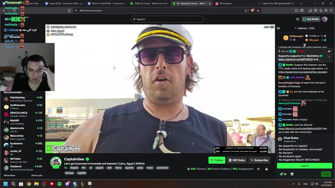Expand the pinned message chevron
The height and width of the screenshot is (188, 335).
[x=329, y=57]
